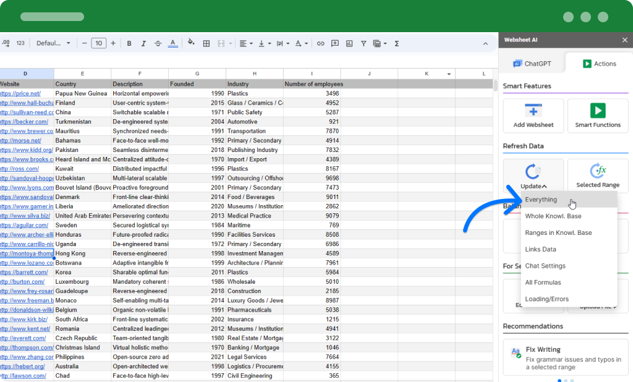Screen dimensions: 633x382
Task: Click the Fix Writing recommendation
Action: [565, 357]
